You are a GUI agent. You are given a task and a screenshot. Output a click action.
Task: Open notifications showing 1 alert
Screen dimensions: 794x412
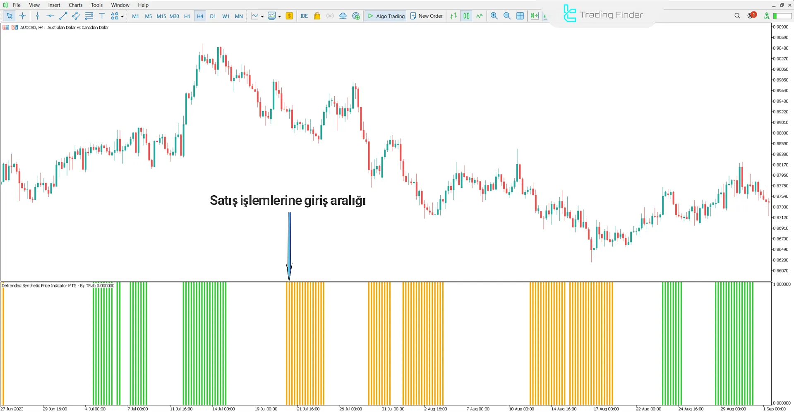click(x=751, y=15)
